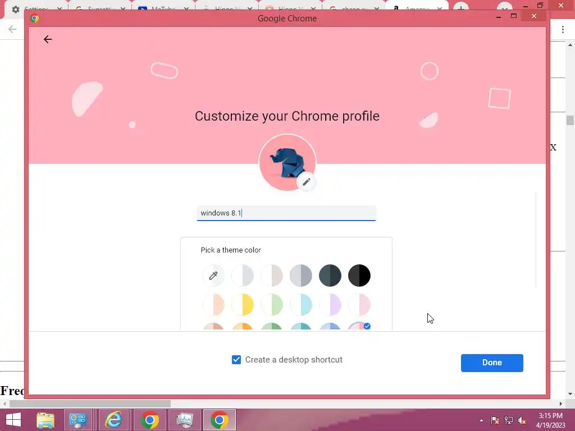The height and width of the screenshot is (431, 575).
Task: Open custom color eyedropper picker
Action: 213,275
